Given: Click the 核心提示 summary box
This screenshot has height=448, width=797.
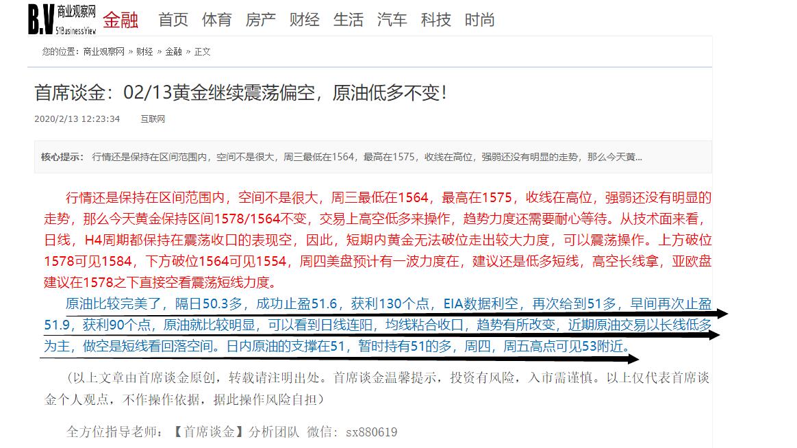Looking at the screenshot, I should [372, 157].
